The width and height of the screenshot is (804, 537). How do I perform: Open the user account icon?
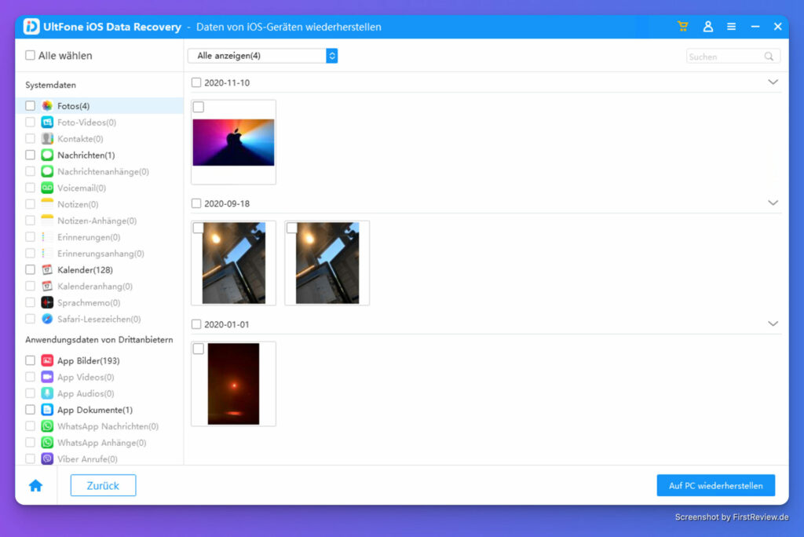[707, 26]
